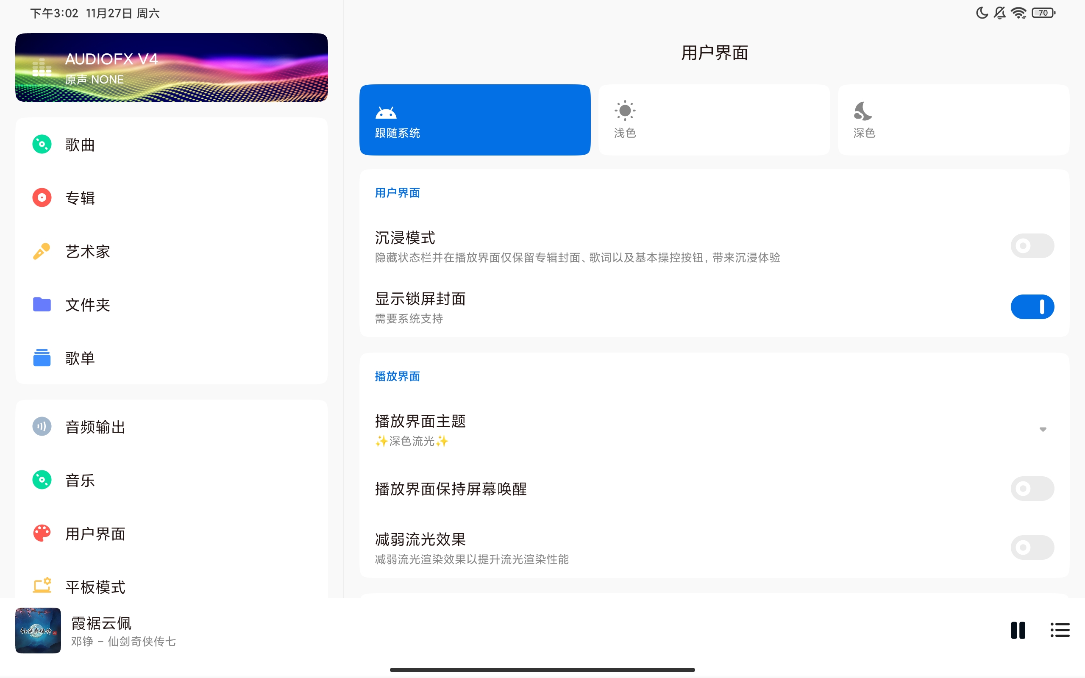Select the 歌曲 (Songs) sidebar icon
This screenshot has width=1085, height=678.
(42, 144)
